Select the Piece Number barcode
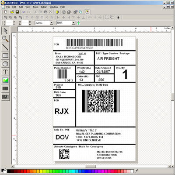The height and width of the screenshot is (175, 175). coord(62,74)
